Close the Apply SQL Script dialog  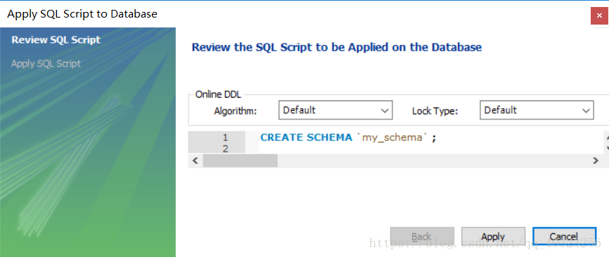point(599,15)
